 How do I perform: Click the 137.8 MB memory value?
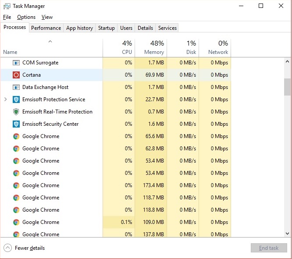pyautogui.click(x=153, y=234)
